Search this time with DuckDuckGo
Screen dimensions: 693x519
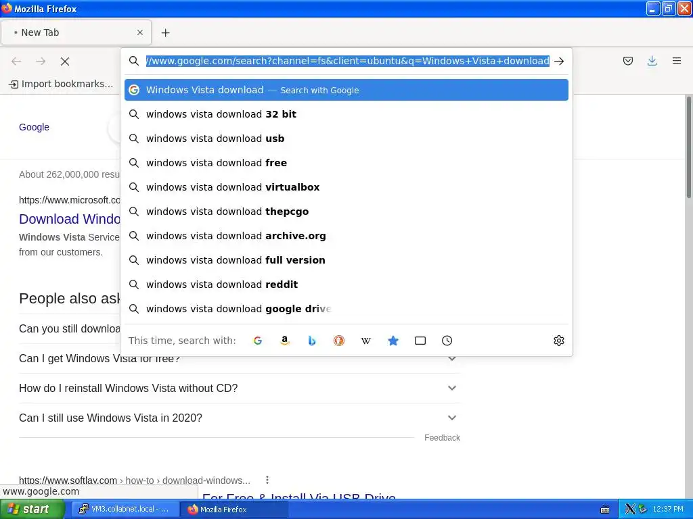pos(339,341)
